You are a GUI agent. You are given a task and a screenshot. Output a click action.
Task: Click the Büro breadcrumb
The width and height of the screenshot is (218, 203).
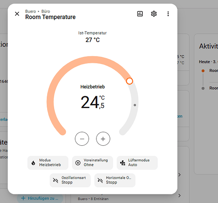point(46,11)
